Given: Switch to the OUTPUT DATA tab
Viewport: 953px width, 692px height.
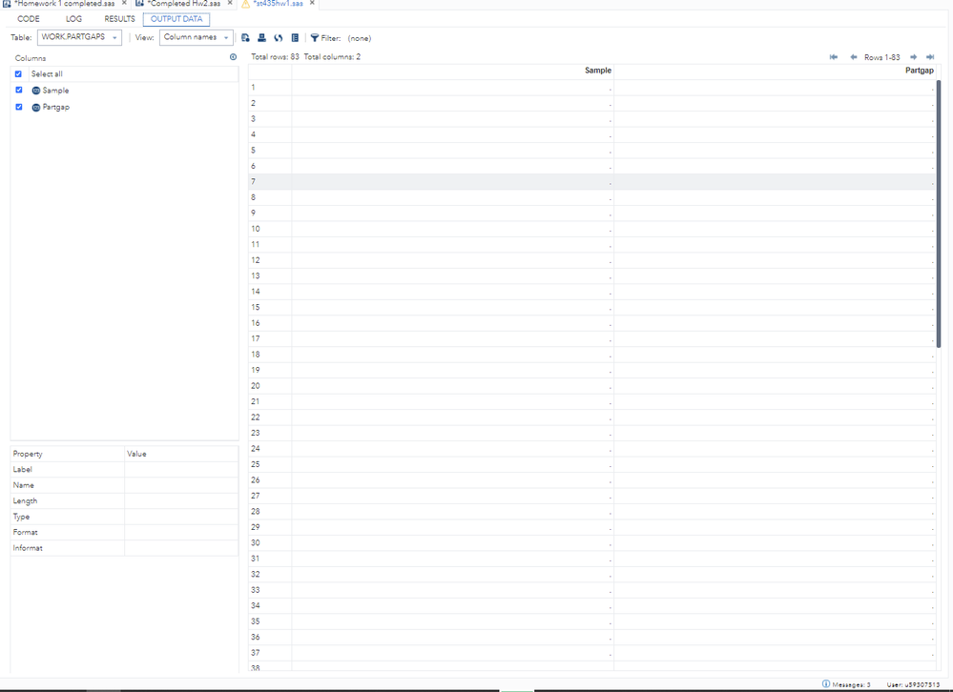Looking at the screenshot, I should 176,19.
